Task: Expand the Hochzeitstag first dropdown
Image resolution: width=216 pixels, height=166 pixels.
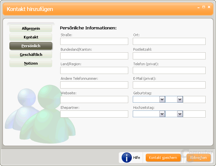Action: (x=162, y=114)
